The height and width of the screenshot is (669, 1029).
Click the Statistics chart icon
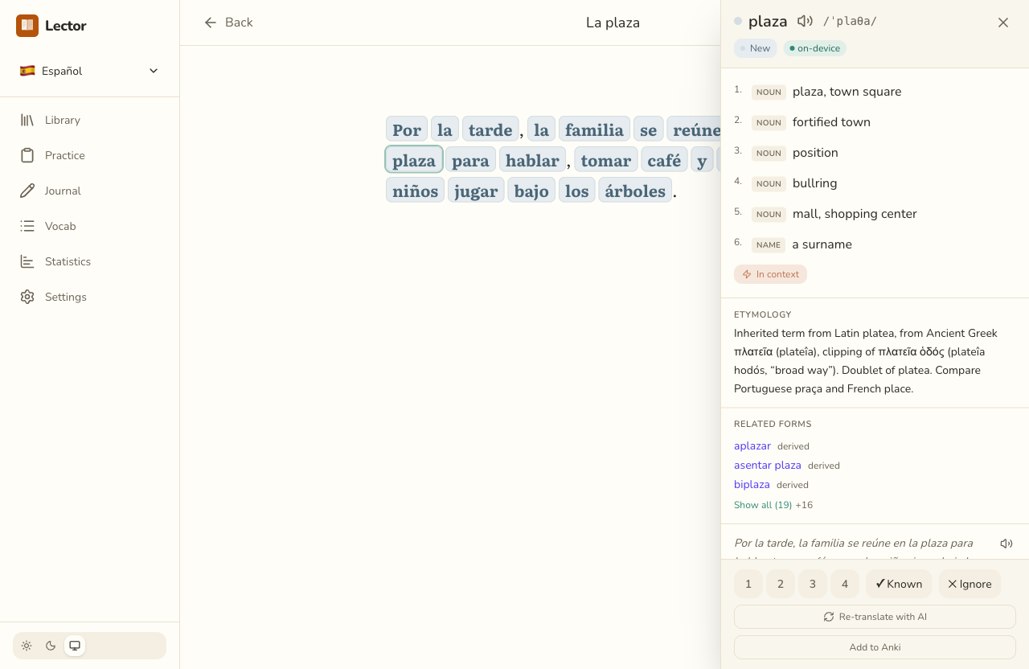27,261
